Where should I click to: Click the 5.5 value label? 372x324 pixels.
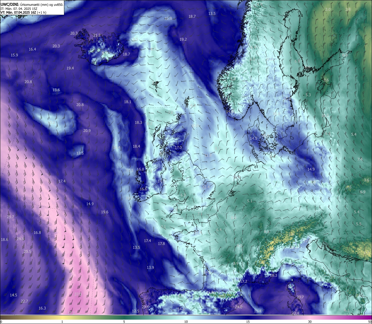point(359,224)
